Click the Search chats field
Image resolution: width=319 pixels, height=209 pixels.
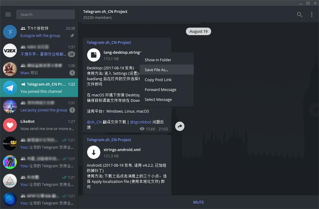coord(46,15)
